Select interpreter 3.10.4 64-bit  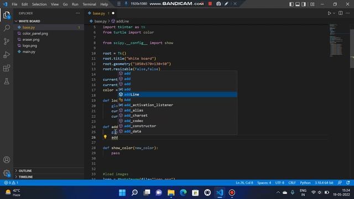coord(324,183)
